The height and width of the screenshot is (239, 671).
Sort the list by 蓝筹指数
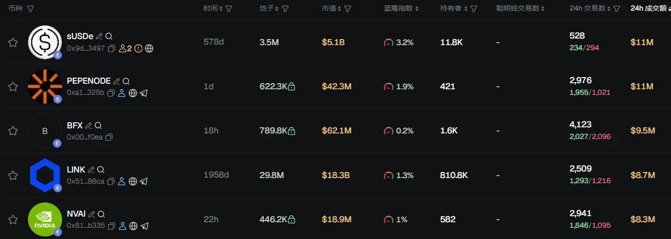(x=402, y=9)
